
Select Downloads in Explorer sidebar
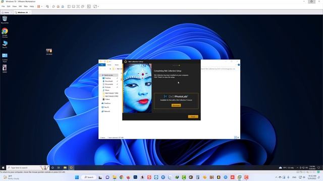pos(109,81)
